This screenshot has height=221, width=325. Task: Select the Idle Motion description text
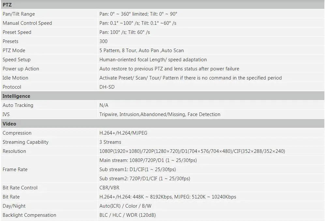pyautogui.click(x=190, y=78)
